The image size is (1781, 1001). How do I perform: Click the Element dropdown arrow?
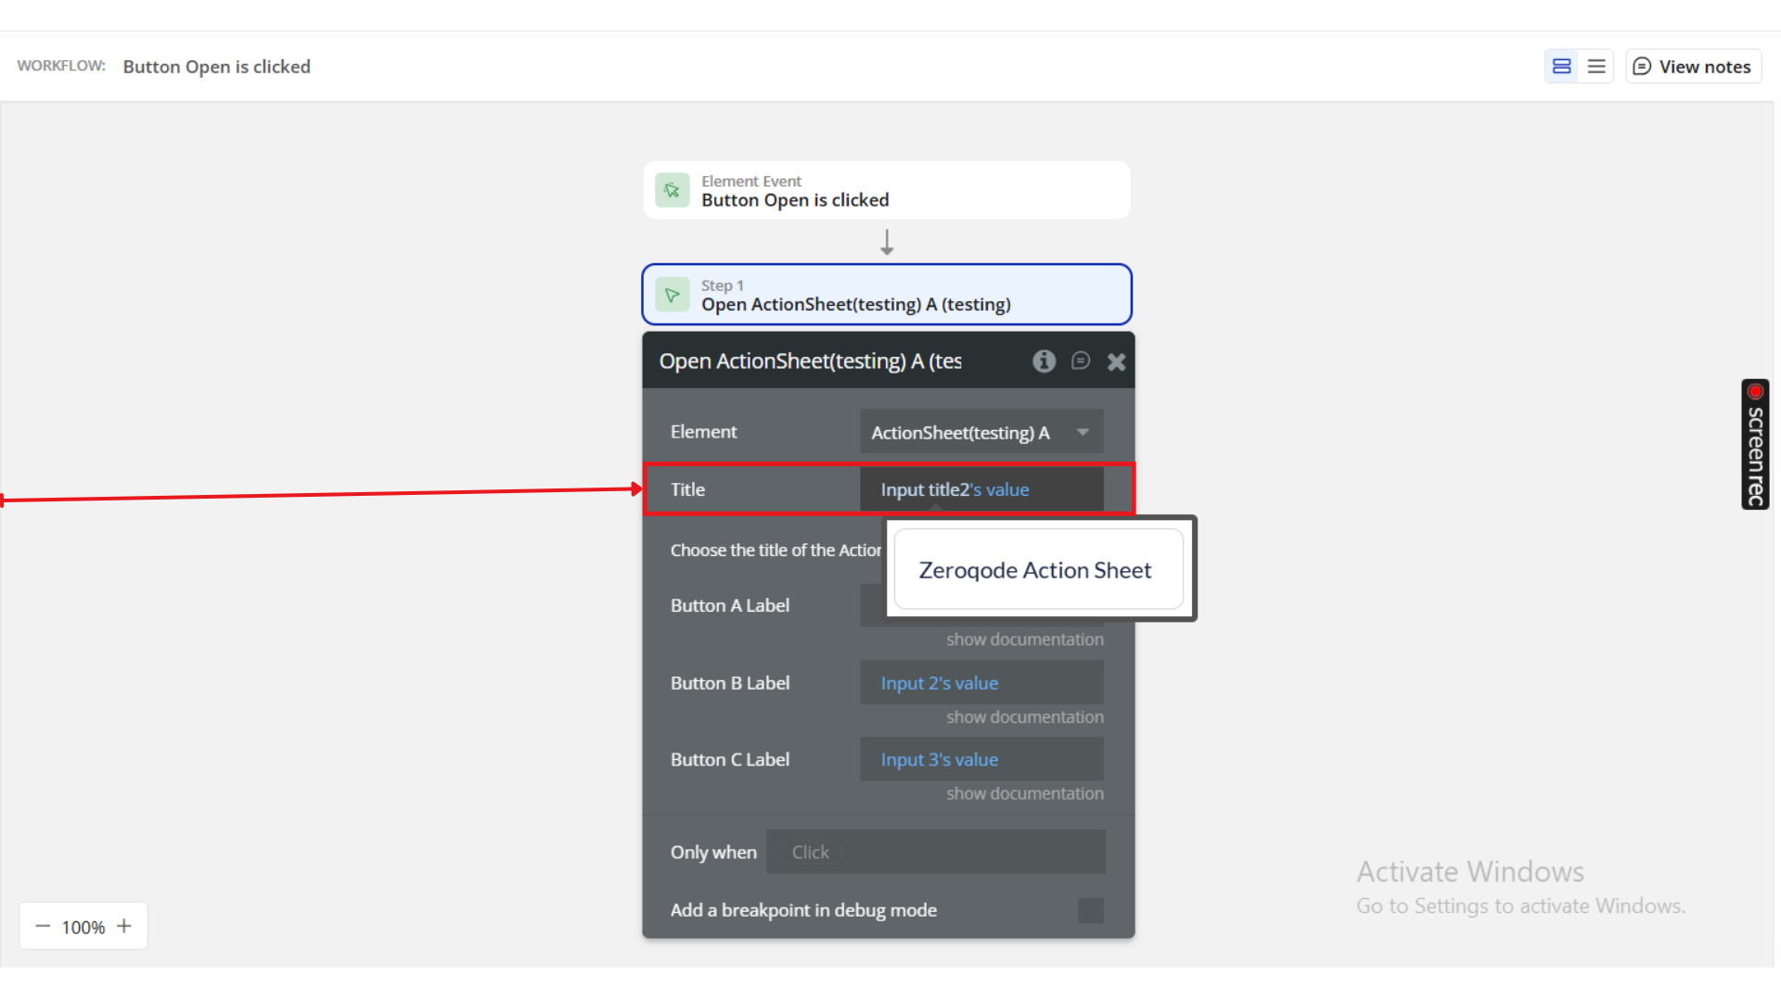[1083, 432]
